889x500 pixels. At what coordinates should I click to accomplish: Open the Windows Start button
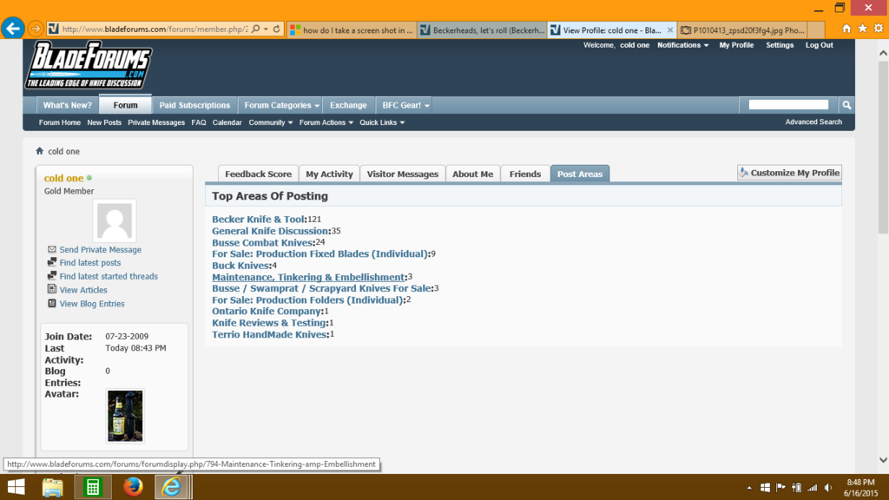click(16, 487)
